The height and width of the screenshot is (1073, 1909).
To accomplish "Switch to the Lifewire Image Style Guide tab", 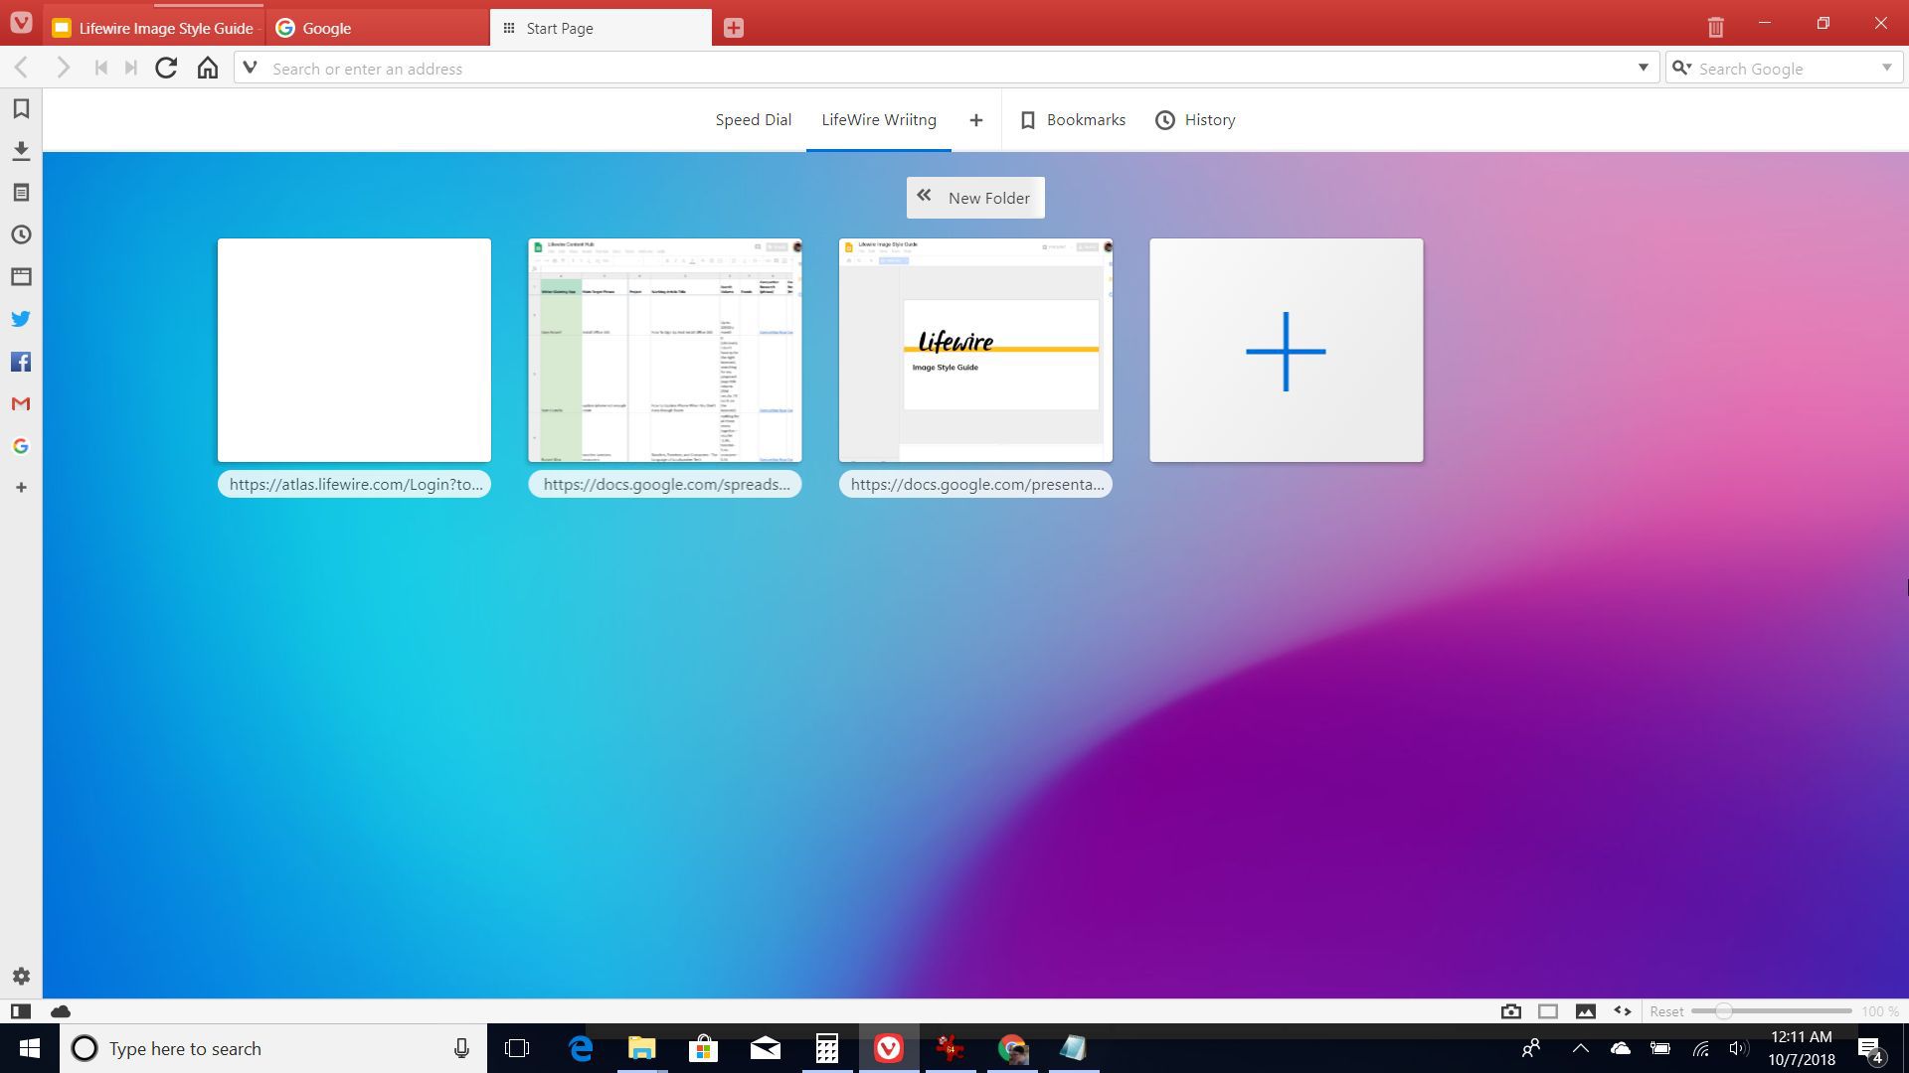I will (154, 28).
